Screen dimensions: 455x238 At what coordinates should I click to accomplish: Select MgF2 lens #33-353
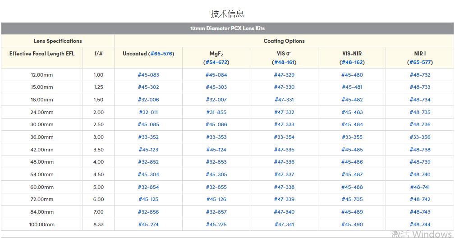[x=216, y=137]
